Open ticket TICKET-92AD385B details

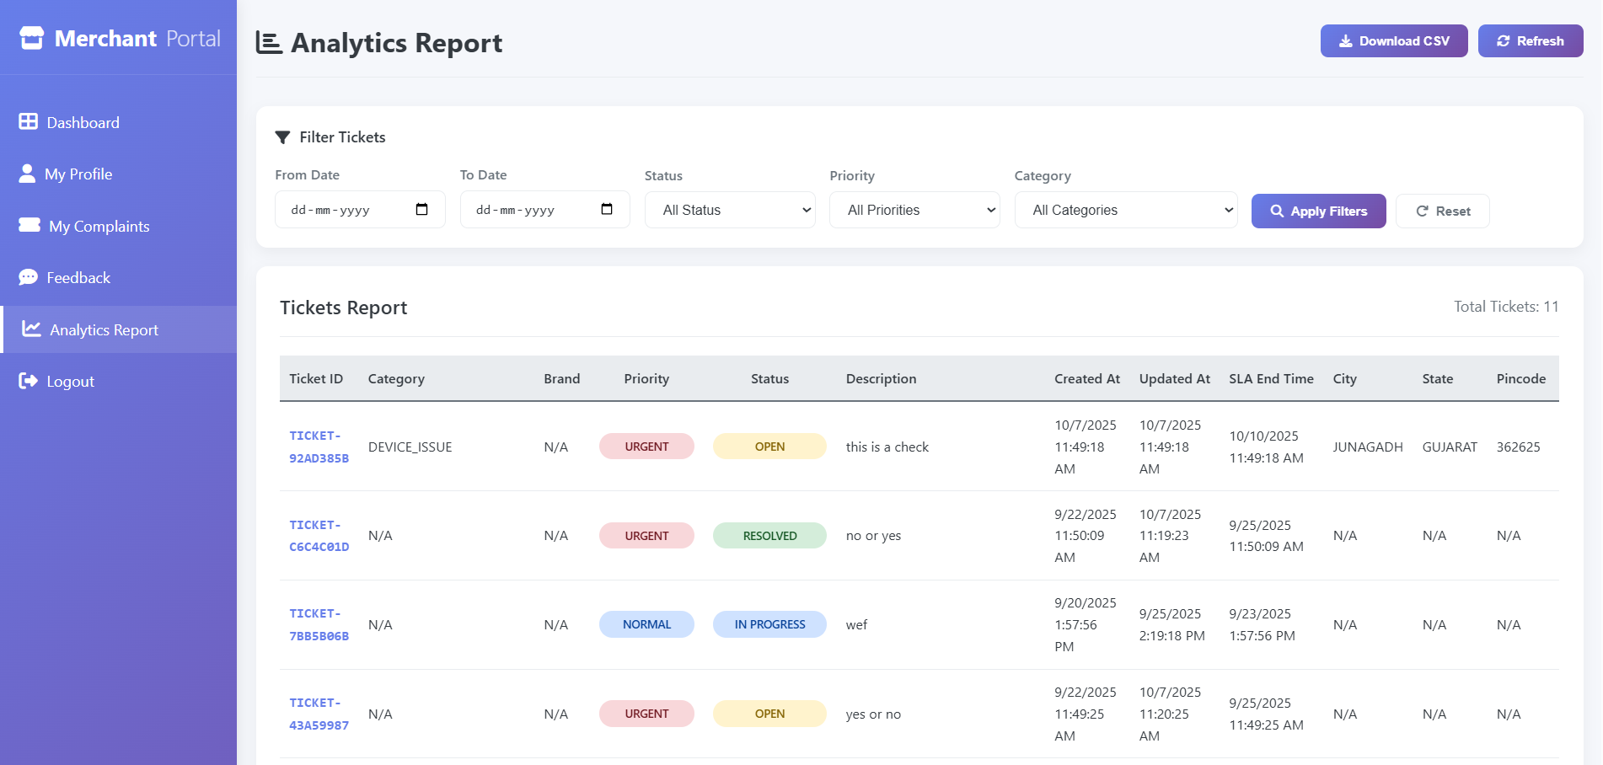point(317,447)
